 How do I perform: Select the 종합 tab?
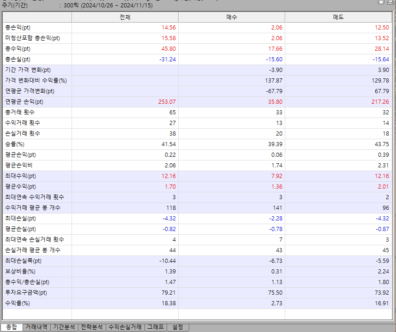point(11,327)
